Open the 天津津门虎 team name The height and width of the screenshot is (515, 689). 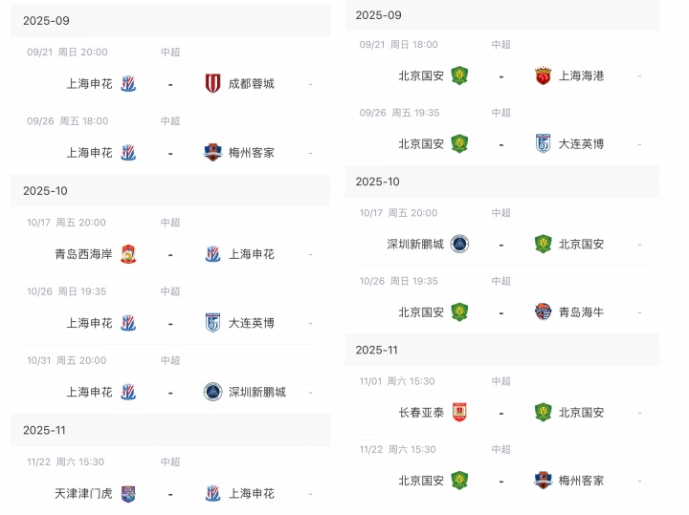pyautogui.click(x=83, y=494)
